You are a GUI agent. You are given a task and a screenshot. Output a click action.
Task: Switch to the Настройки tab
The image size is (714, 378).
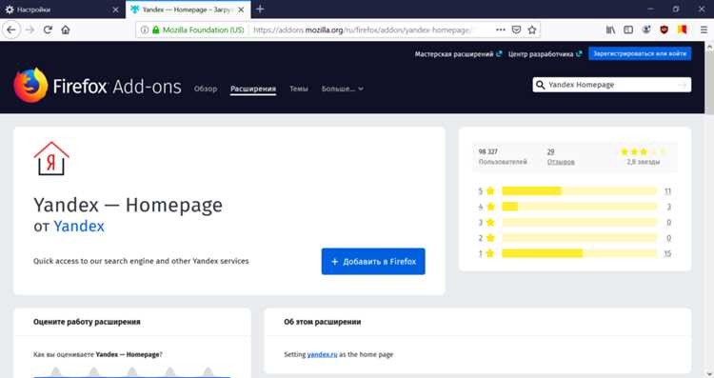point(62,10)
